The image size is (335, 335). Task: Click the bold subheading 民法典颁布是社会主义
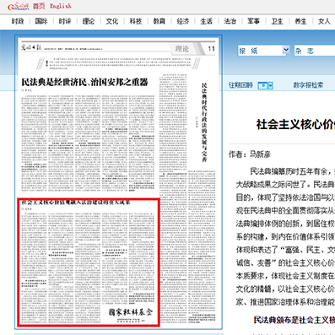pyautogui.click(x=294, y=320)
